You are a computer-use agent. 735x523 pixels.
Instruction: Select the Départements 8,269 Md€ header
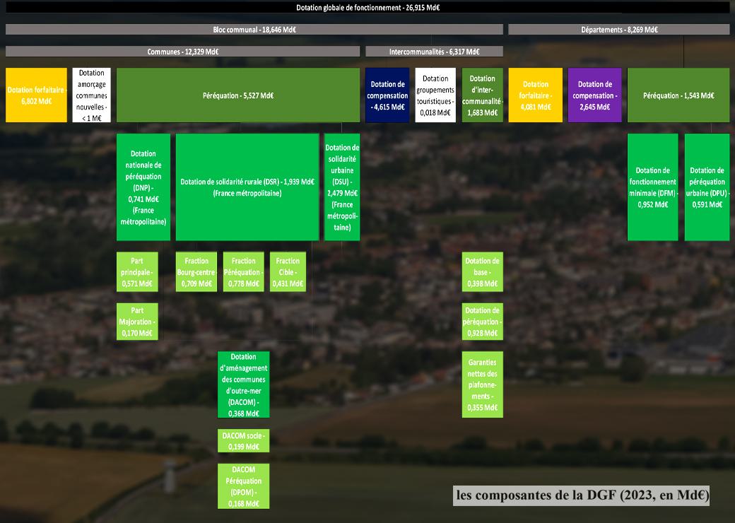point(619,30)
